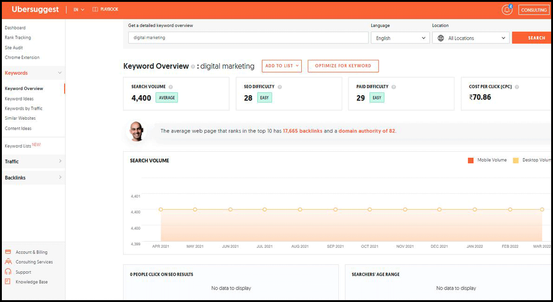Click the Playbook book icon
The width and height of the screenshot is (553, 302).
pyautogui.click(x=95, y=9)
